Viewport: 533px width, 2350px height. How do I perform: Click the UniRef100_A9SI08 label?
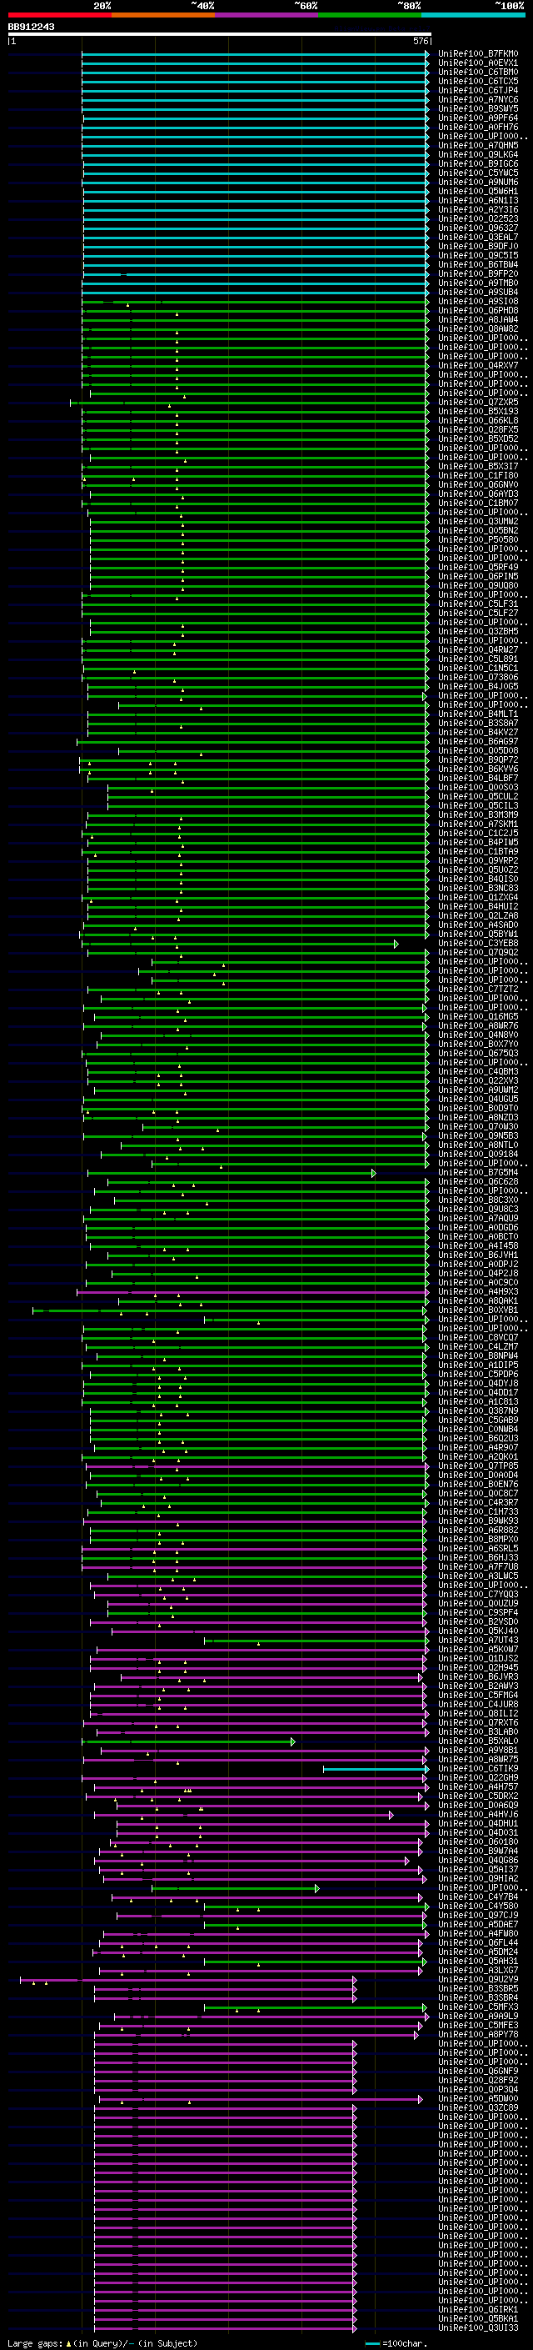478,301
